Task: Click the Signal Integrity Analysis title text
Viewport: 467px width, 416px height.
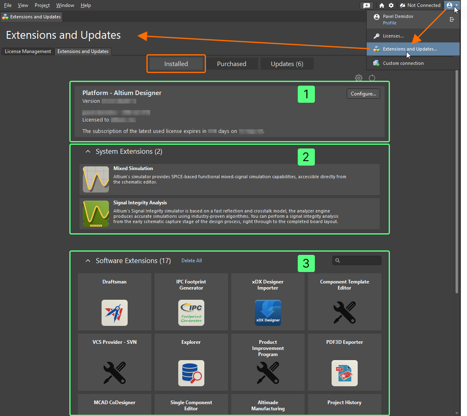Action: point(140,202)
